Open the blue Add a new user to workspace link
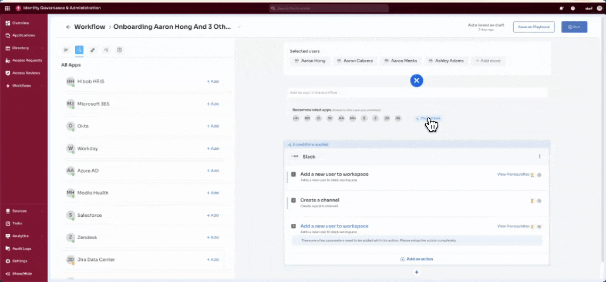This screenshot has width=606, height=282. click(x=334, y=226)
